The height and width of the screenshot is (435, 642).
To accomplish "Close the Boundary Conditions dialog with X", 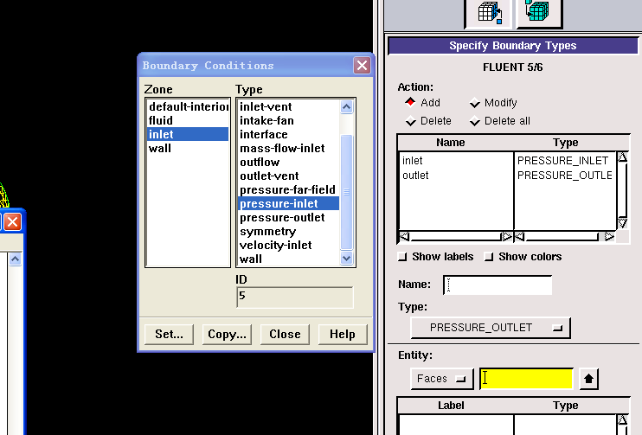I will [362, 66].
